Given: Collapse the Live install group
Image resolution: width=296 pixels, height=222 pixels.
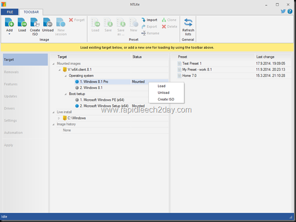Looking at the screenshot, I should (53, 112).
